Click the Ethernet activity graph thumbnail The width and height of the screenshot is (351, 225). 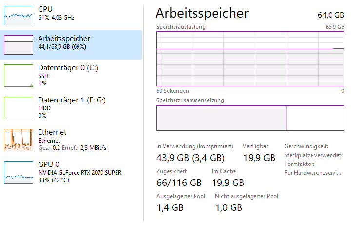coord(19,140)
